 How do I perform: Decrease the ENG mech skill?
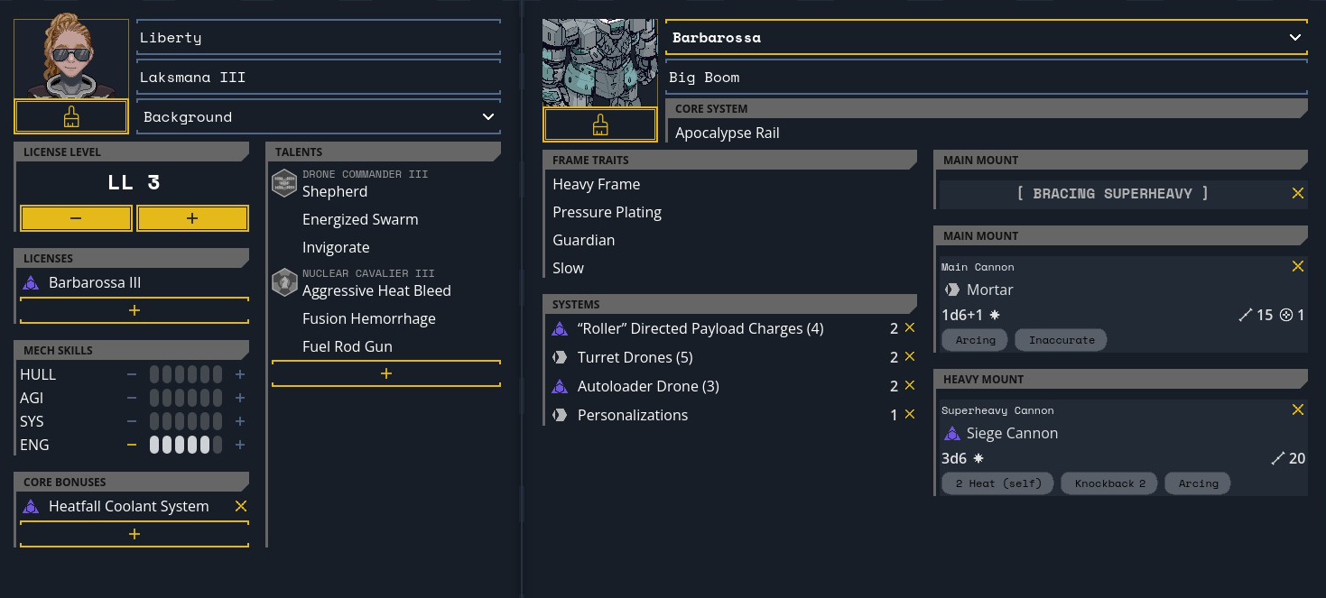[x=132, y=445]
